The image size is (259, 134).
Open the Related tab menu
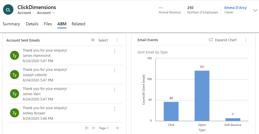pyautogui.click(x=78, y=24)
